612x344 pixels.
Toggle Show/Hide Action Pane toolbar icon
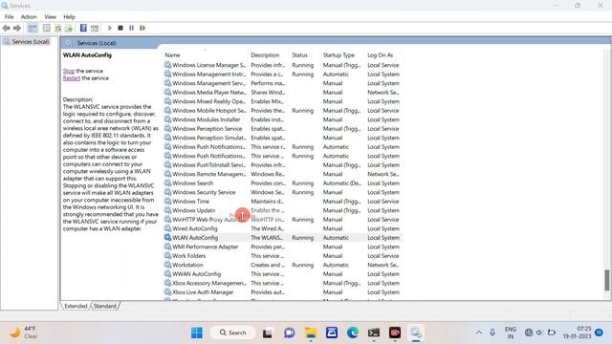95,28
